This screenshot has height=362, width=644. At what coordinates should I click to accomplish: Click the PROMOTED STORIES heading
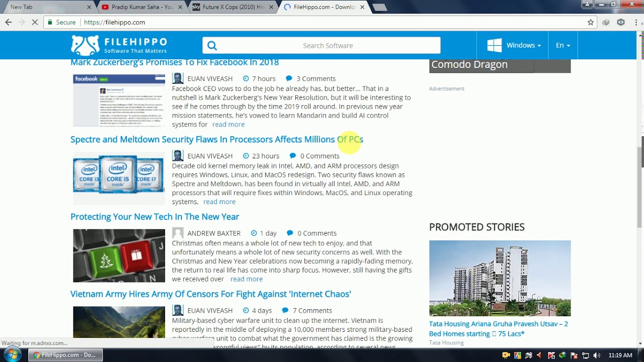(477, 227)
